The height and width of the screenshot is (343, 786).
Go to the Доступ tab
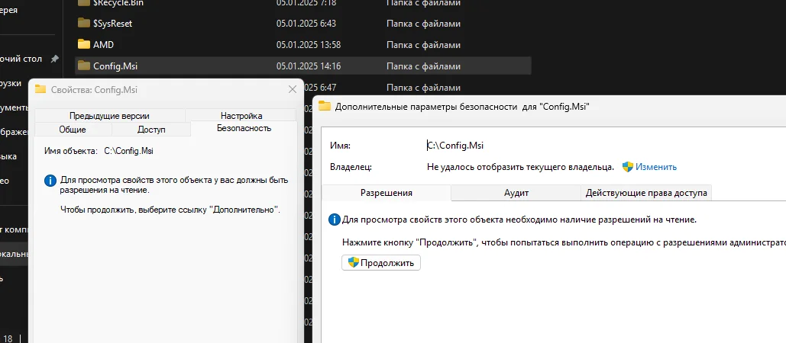point(151,130)
